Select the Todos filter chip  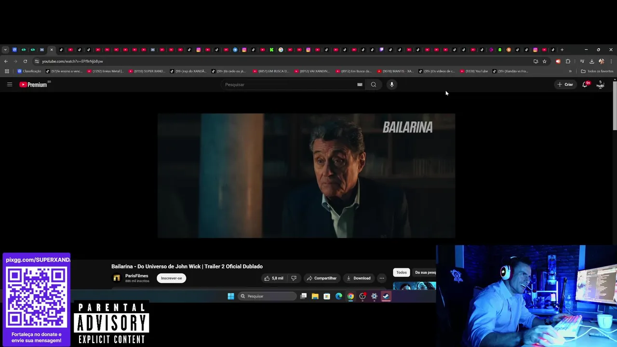click(x=402, y=272)
